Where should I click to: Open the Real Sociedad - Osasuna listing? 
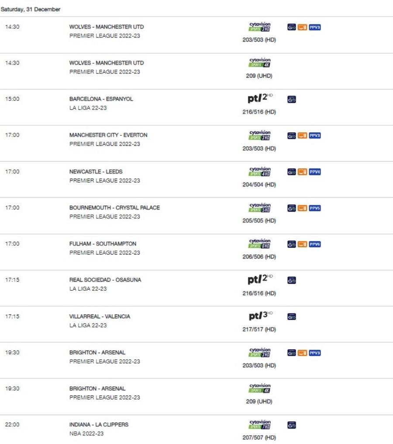105,280
